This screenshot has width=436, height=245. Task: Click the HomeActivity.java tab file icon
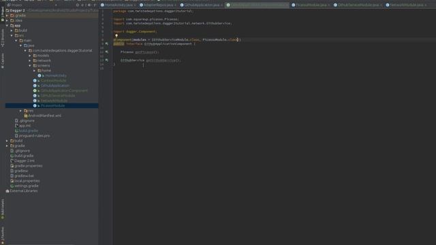click(102, 5)
